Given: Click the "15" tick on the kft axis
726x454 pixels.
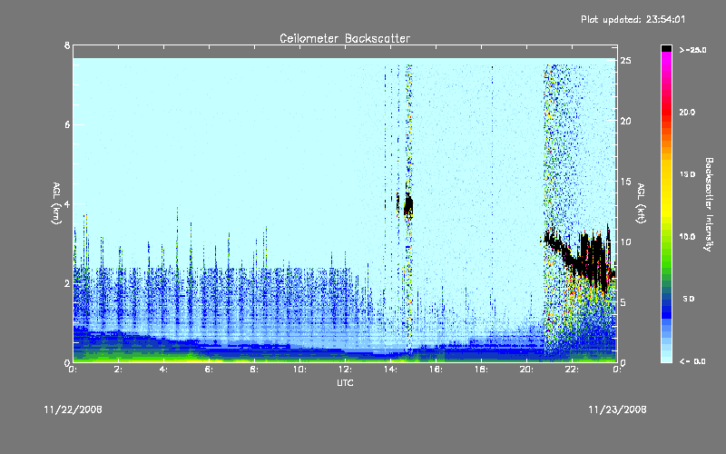Looking at the screenshot, I should click(626, 182).
